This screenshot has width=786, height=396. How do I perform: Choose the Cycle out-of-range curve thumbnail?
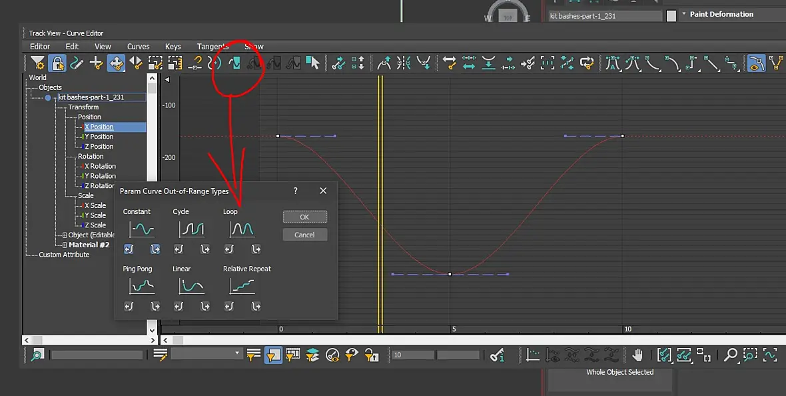[191, 229]
